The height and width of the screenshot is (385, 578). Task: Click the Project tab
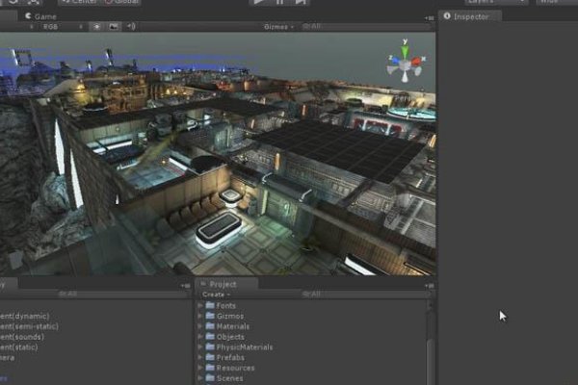[222, 284]
